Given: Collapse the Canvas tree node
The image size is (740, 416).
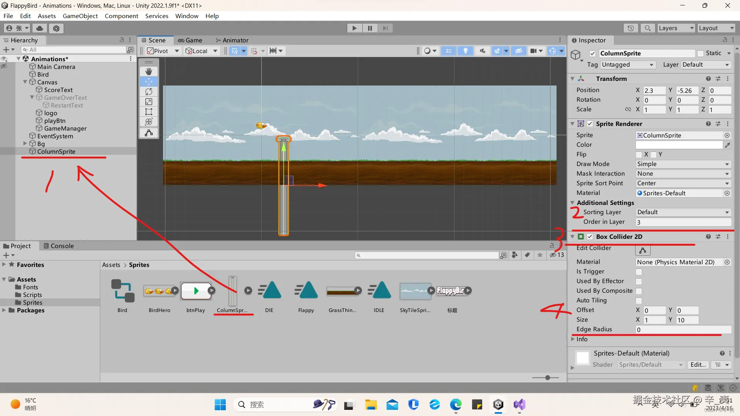Looking at the screenshot, I should 25,82.
